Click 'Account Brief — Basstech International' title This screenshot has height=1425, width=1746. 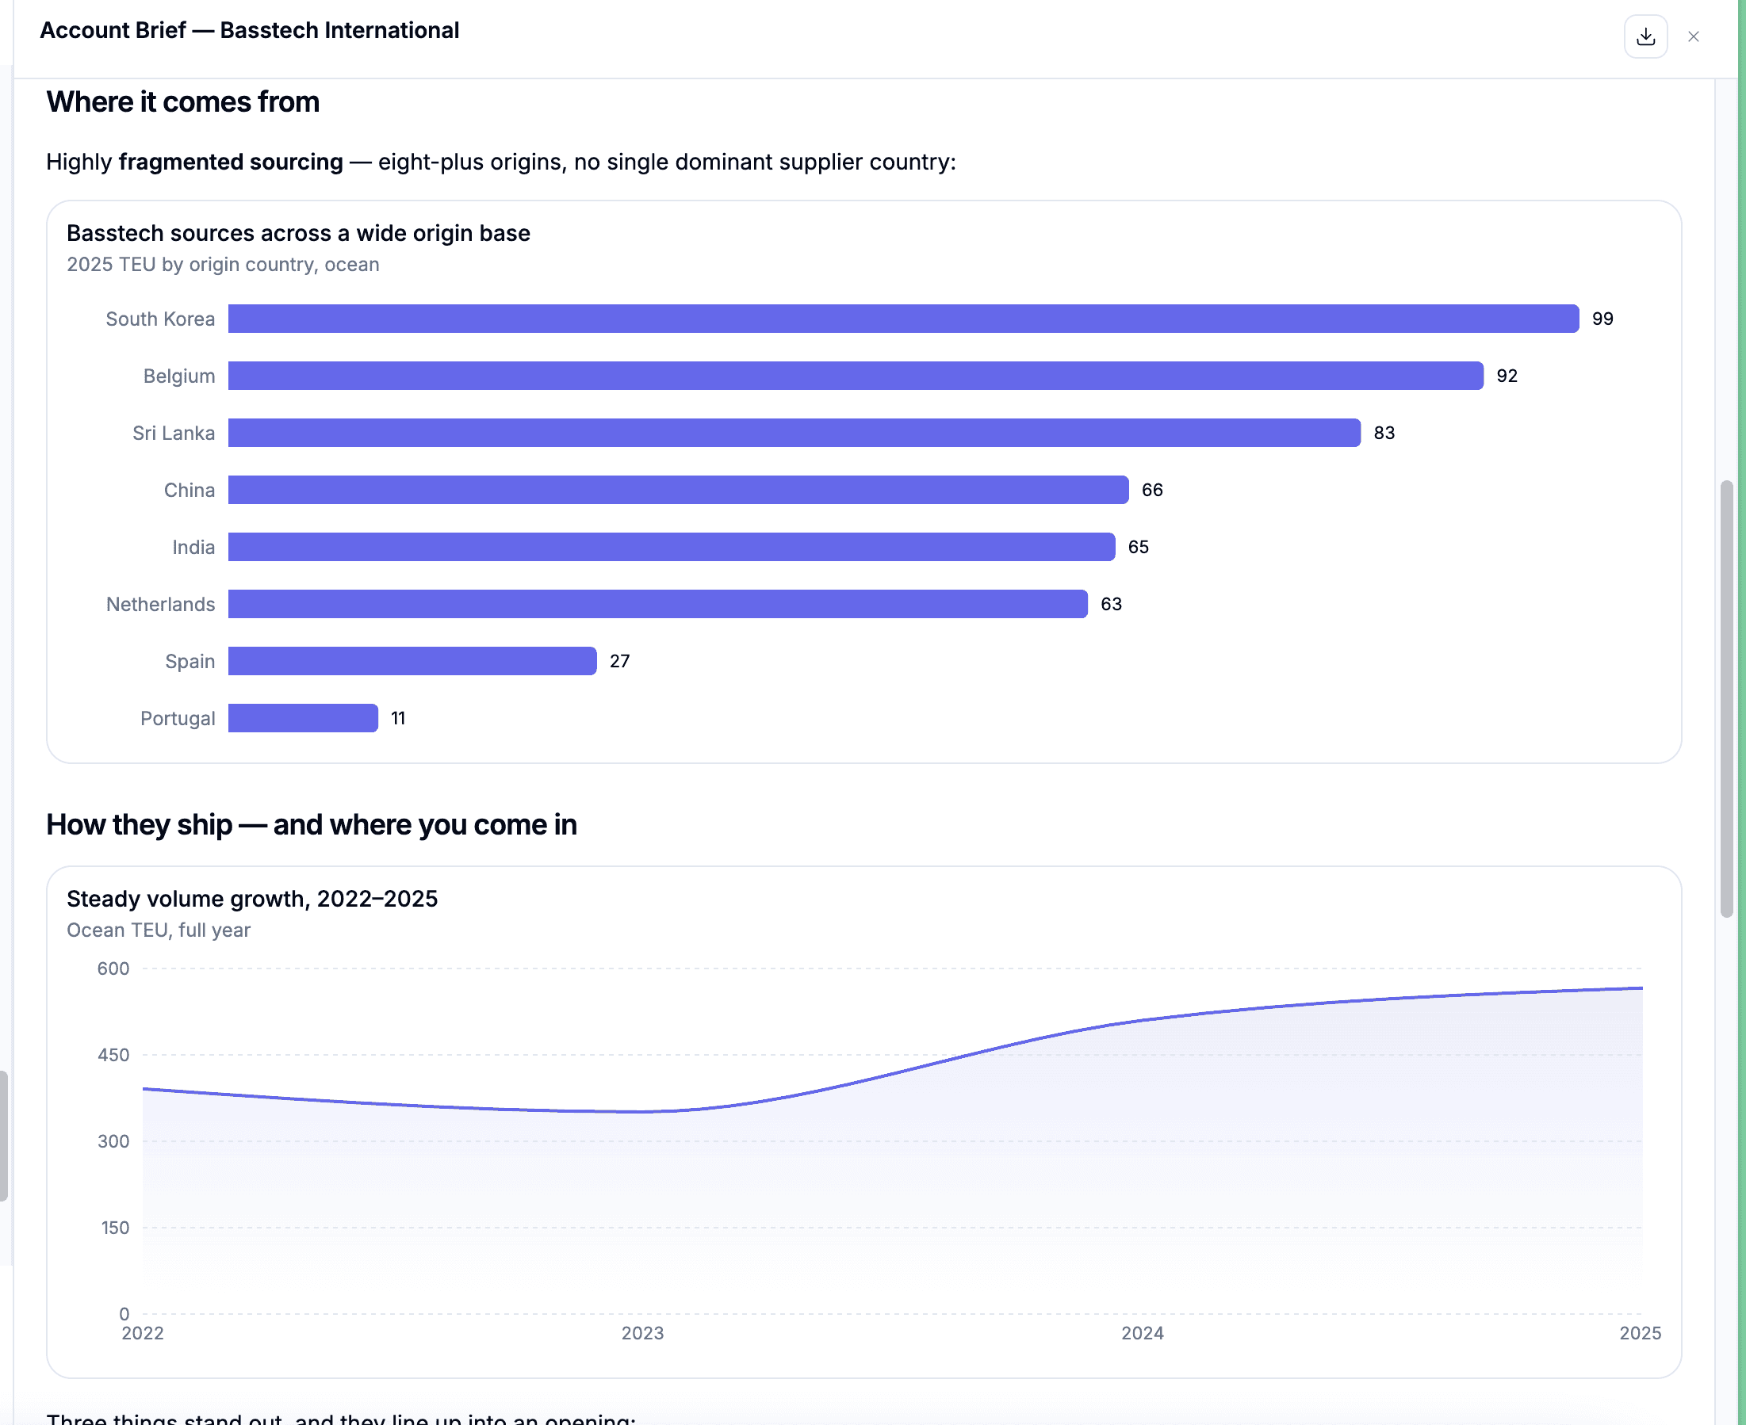click(x=250, y=30)
